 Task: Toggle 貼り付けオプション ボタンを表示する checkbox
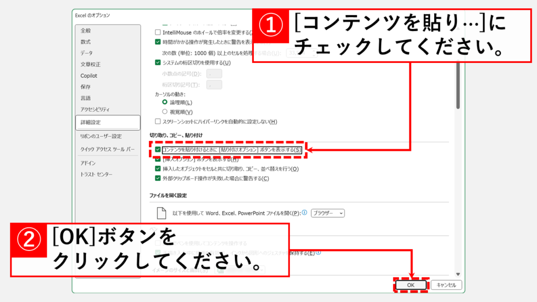158,149
